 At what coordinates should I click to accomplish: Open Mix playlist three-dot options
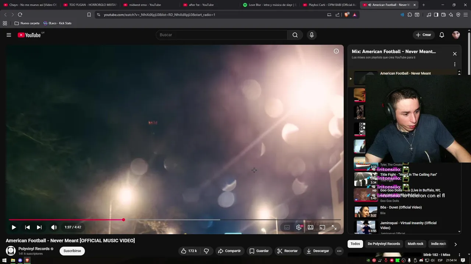[455, 64]
